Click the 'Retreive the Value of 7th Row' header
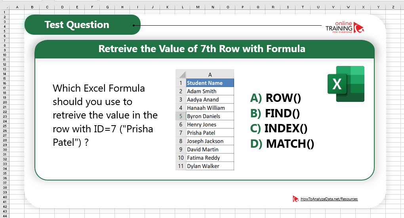Viewport: 404px width, 218px height. coord(204,49)
